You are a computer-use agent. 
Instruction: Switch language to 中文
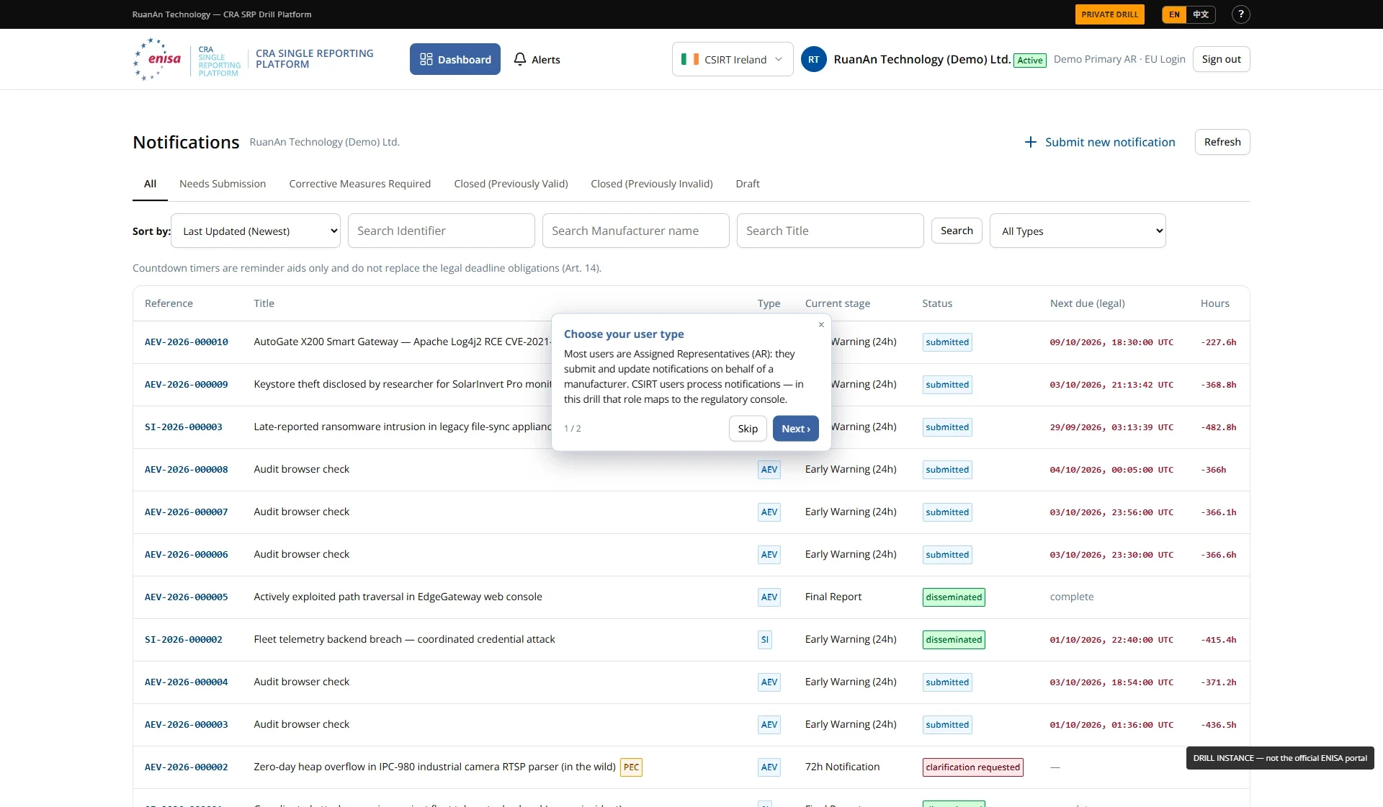[1201, 14]
